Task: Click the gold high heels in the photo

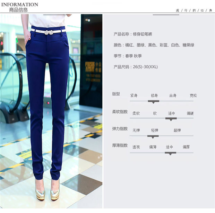Action: (x=48, y=190)
